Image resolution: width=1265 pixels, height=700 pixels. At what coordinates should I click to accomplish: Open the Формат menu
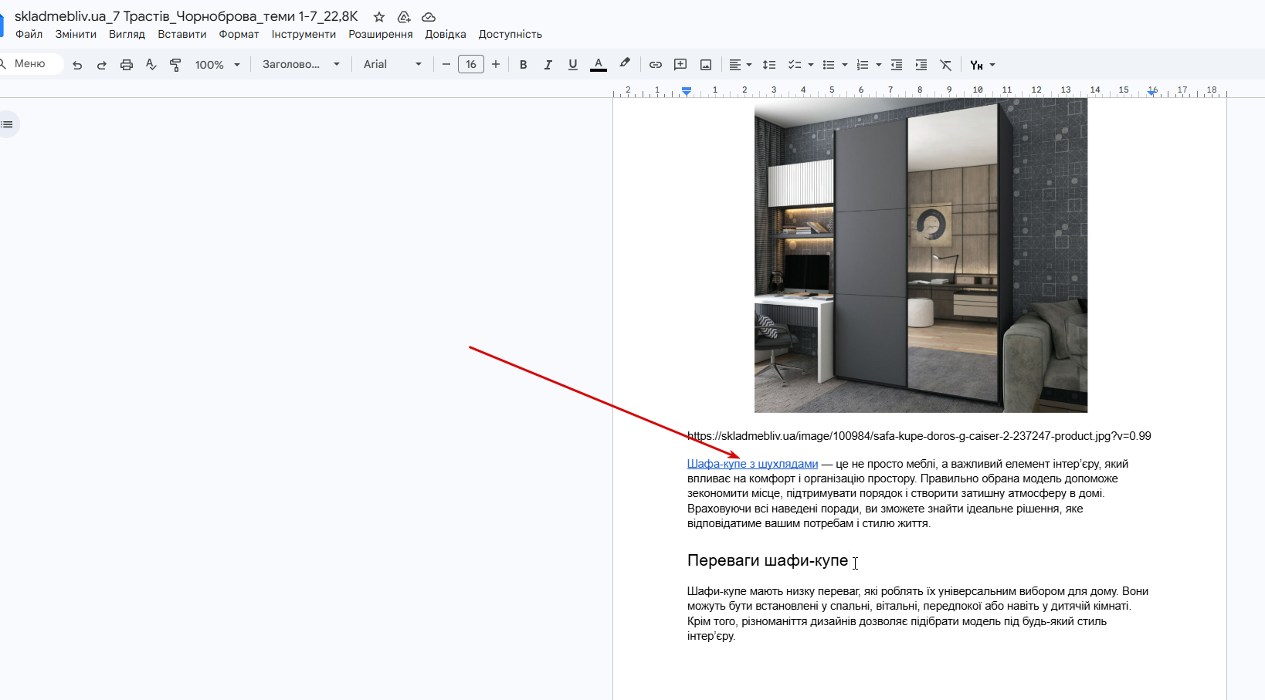pos(239,34)
